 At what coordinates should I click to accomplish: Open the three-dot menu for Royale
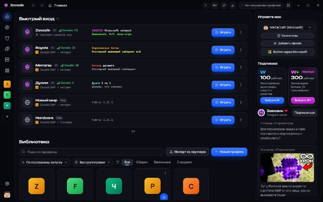(x=241, y=50)
